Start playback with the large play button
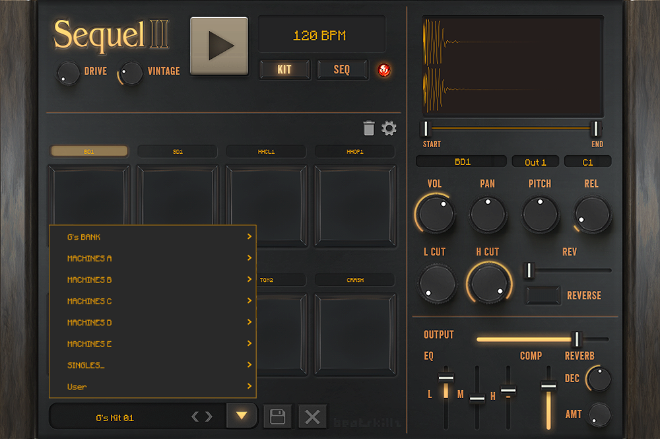Screen dimensions: 660x439 [219, 46]
